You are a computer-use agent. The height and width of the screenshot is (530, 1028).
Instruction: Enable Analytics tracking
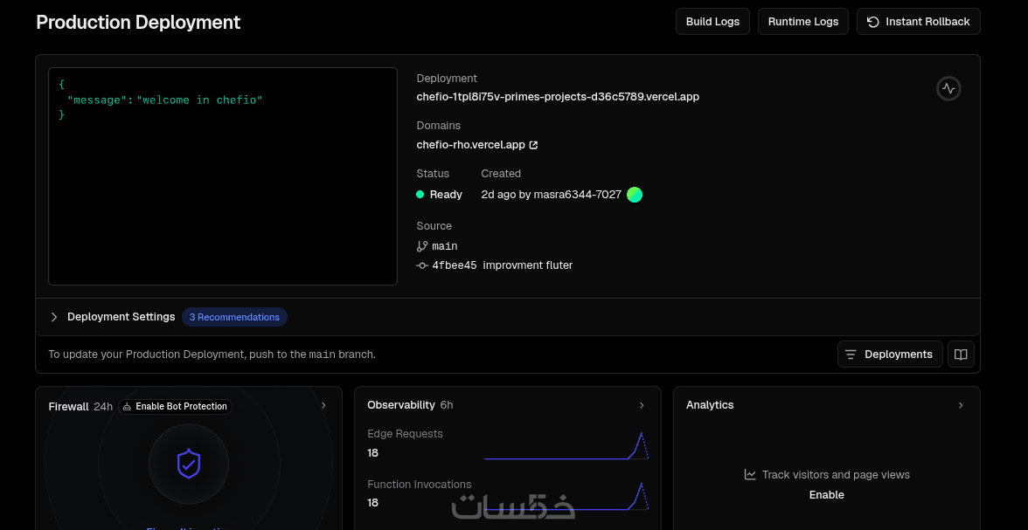(826, 495)
